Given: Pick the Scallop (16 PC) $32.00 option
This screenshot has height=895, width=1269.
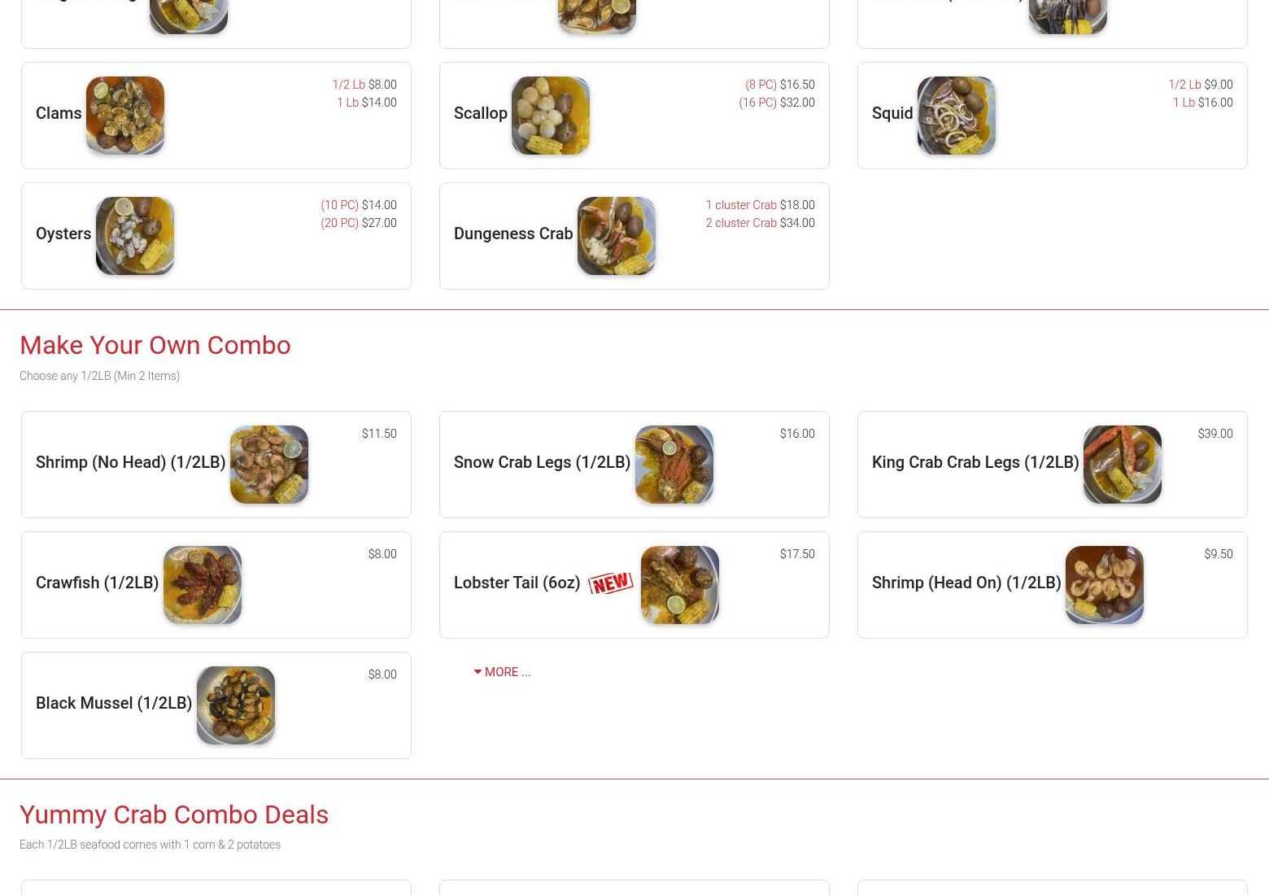Looking at the screenshot, I should coord(777,103).
